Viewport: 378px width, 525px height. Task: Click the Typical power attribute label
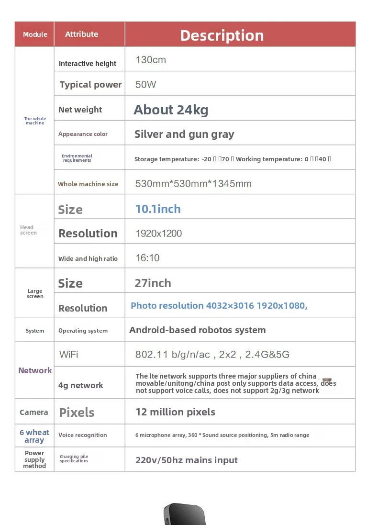[x=91, y=84]
